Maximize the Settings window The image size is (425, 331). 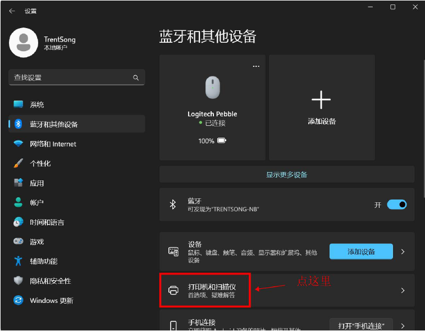392,7
